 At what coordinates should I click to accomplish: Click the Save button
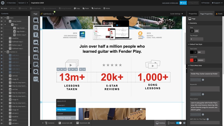pyautogui.click(x=183, y=3)
